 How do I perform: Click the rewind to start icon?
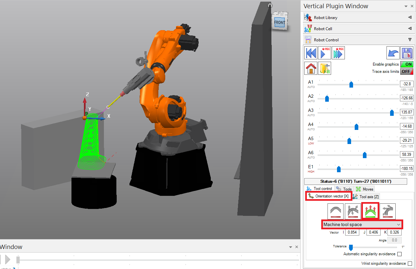click(310, 52)
